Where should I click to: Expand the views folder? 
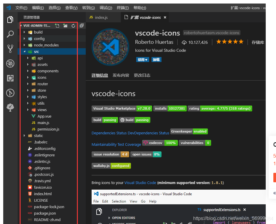coord(28,110)
